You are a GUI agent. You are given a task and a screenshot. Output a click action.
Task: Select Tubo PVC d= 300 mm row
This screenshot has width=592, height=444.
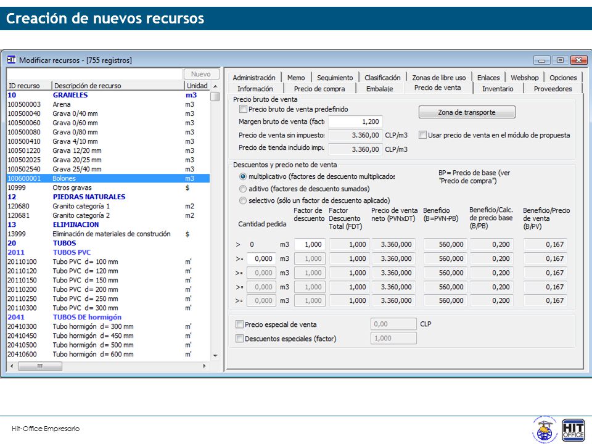pos(109,308)
